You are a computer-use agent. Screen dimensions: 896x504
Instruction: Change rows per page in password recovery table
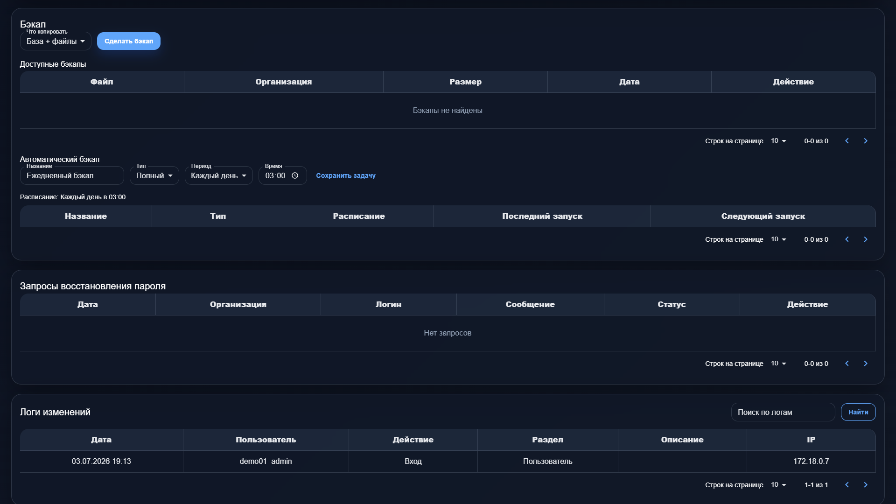[x=778, y=364]
